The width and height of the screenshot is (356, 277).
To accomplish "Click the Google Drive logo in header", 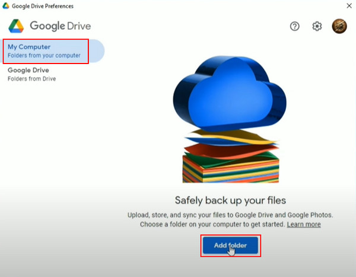I will (16, 26).
